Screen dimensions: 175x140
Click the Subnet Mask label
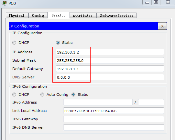pos(24,60)
